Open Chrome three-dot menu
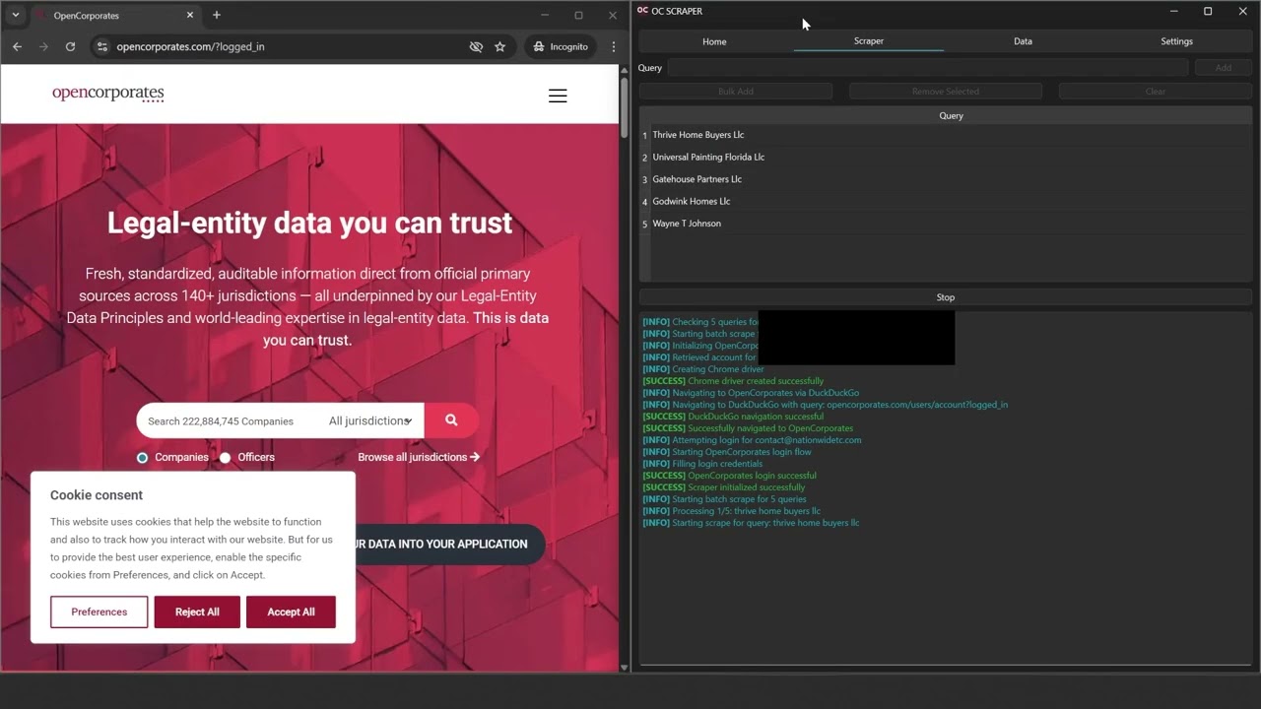Image resolution: width=1261 pixels, height=709 pixels. (x=614, y=46)
